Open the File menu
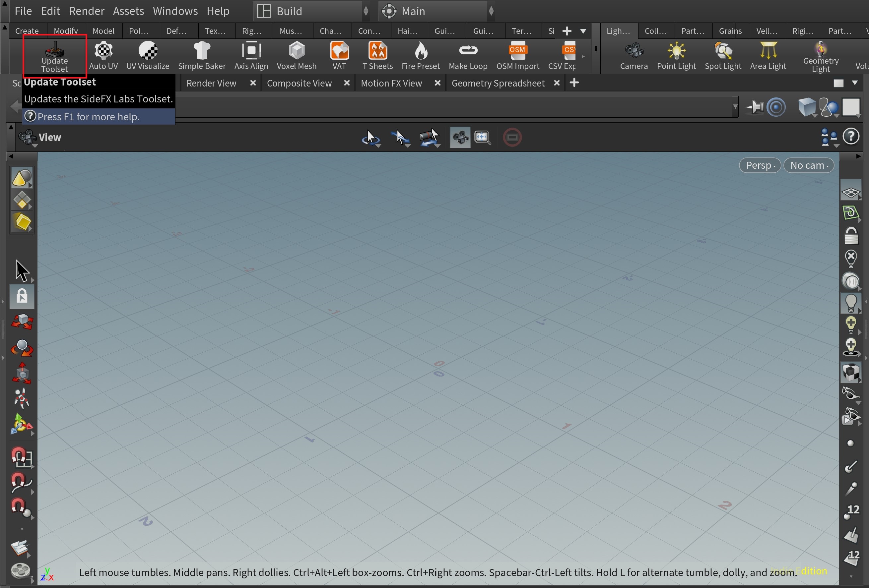Screen dimensions: 869x588 point(23,11)
